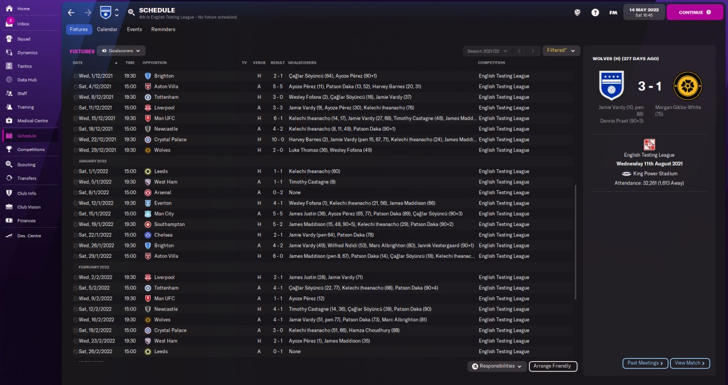
Task: Click the help question mark icon
Action: [x=595, y=12]
